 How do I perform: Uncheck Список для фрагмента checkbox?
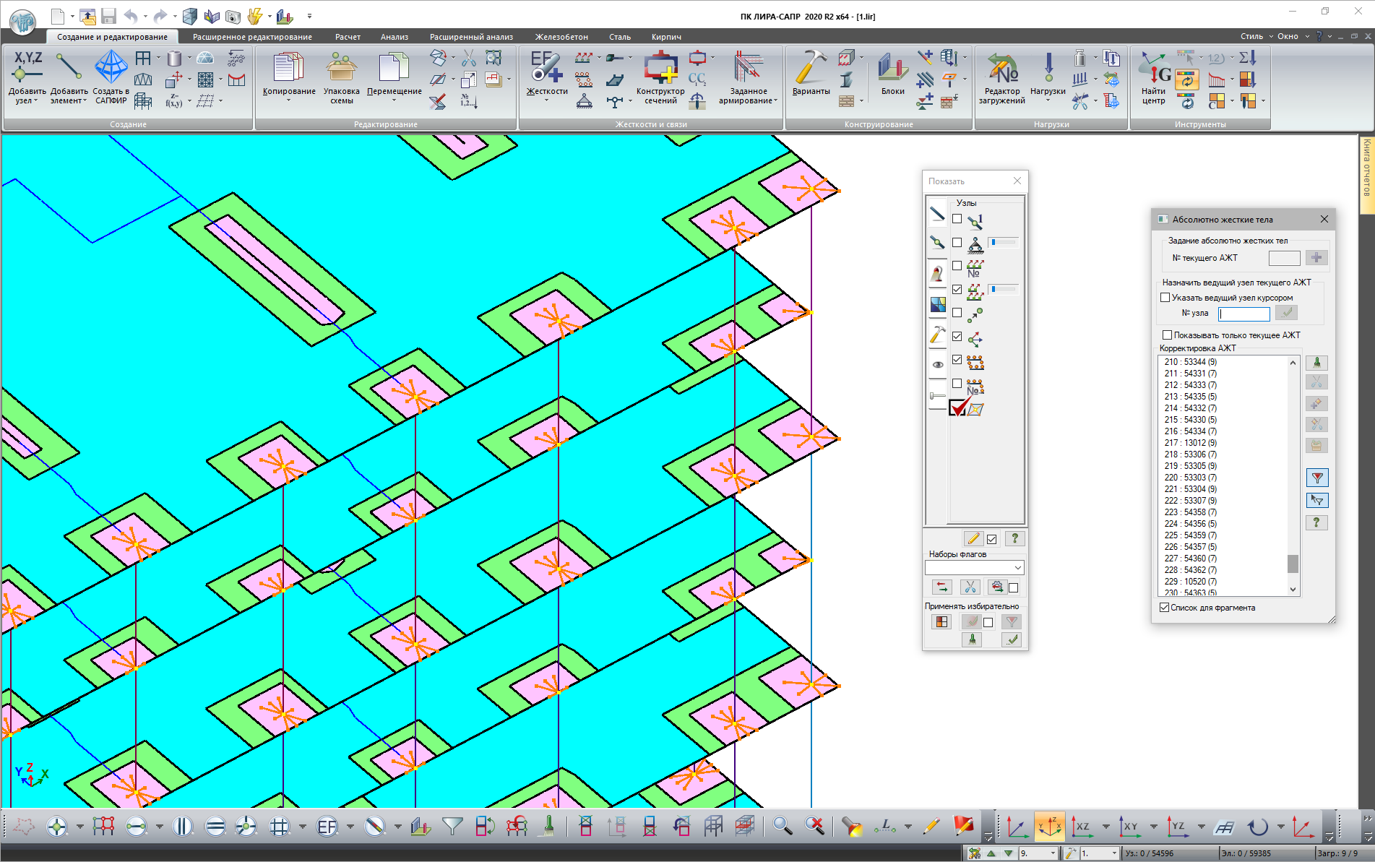pyautogui.click(x=1164, y=608)
